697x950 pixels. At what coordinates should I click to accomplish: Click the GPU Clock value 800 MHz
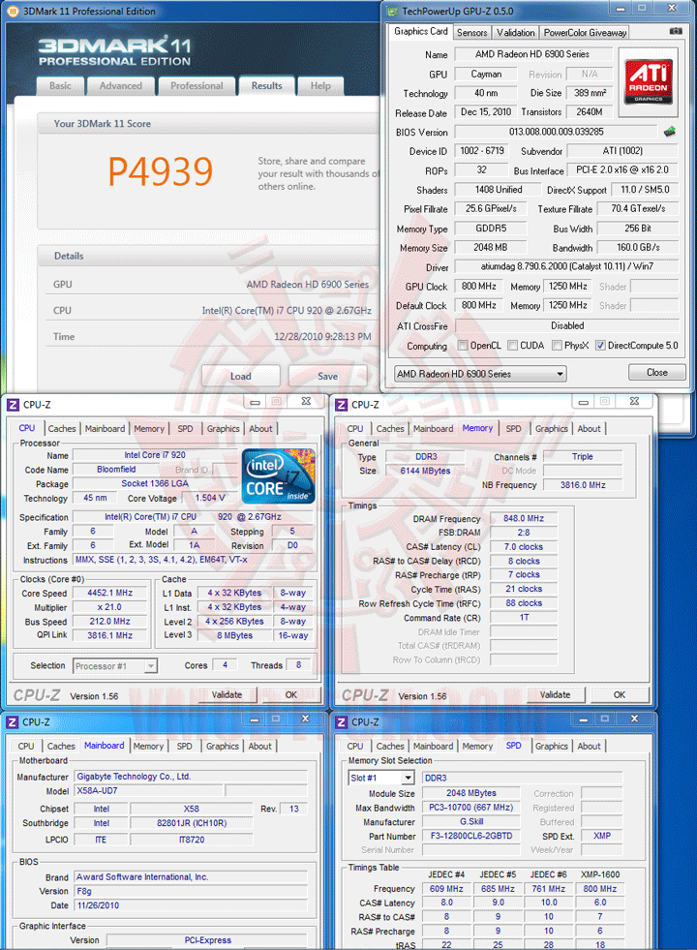point(478,287)
